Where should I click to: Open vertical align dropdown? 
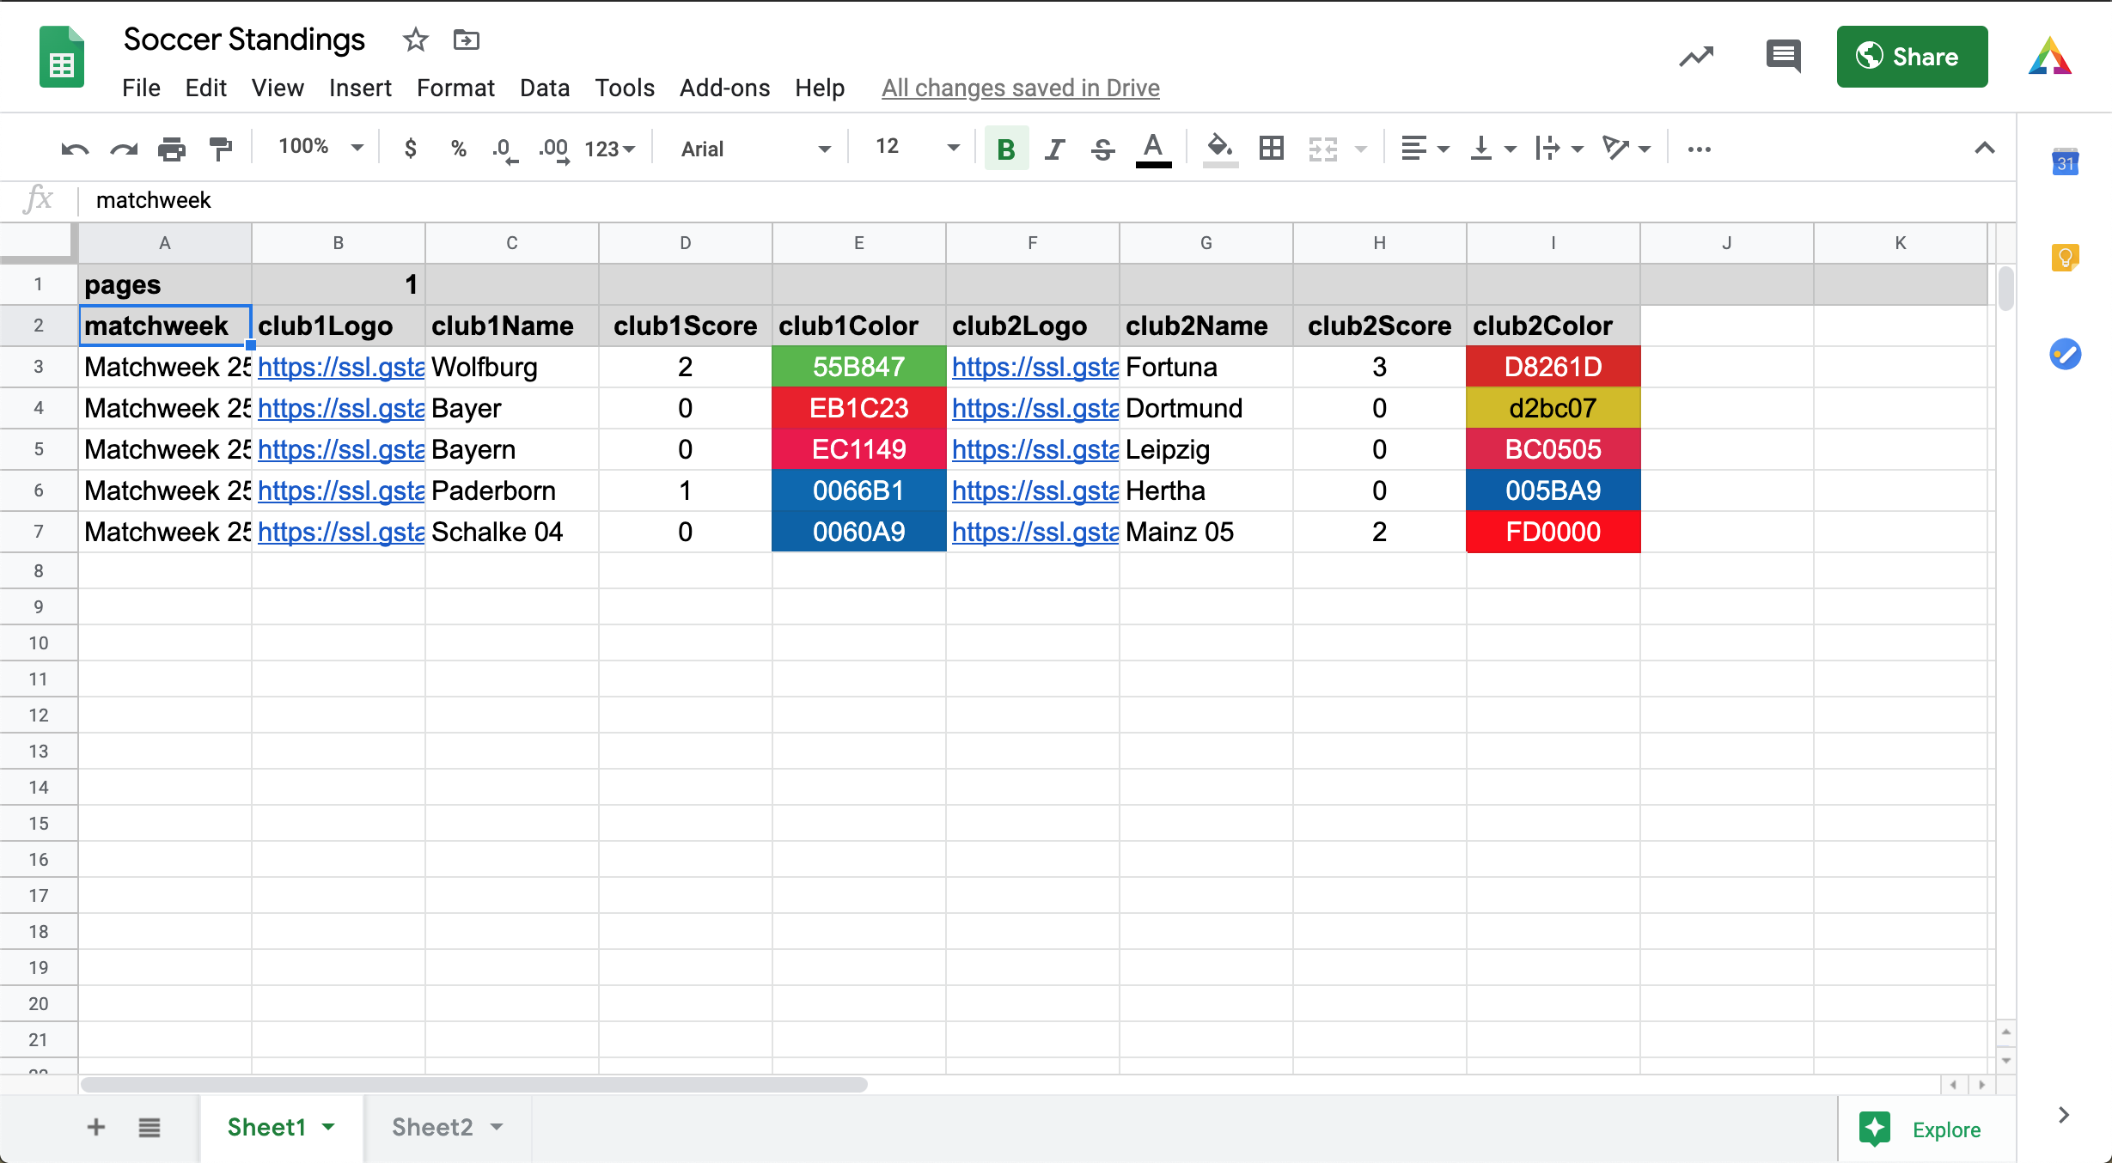(1493, 149)
